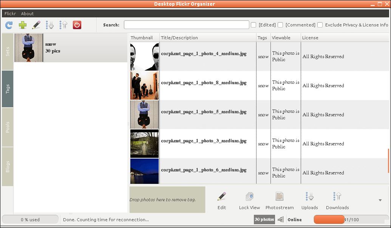Open the Photostream view
391x228 pixels.
[x=280, y=201]
